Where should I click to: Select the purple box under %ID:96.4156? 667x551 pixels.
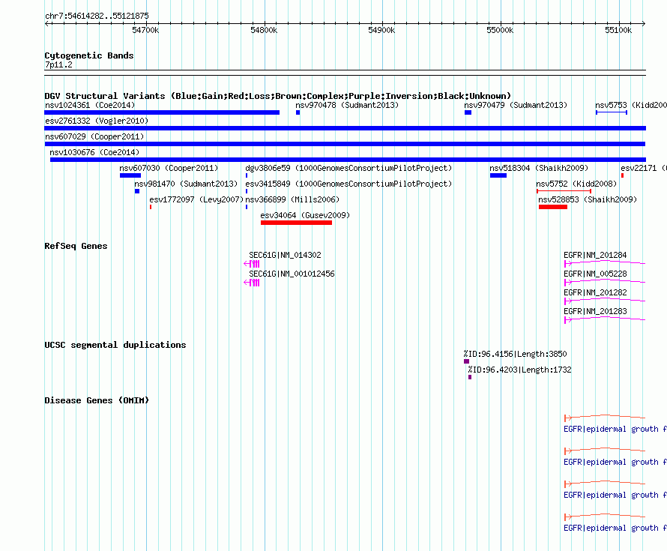[466, 361]
